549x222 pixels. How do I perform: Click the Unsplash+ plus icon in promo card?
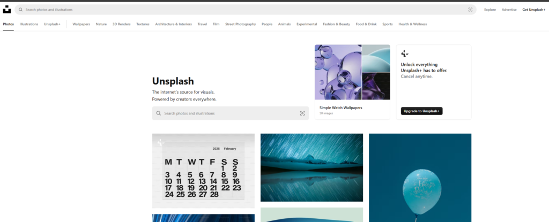(x=405, y=53)
